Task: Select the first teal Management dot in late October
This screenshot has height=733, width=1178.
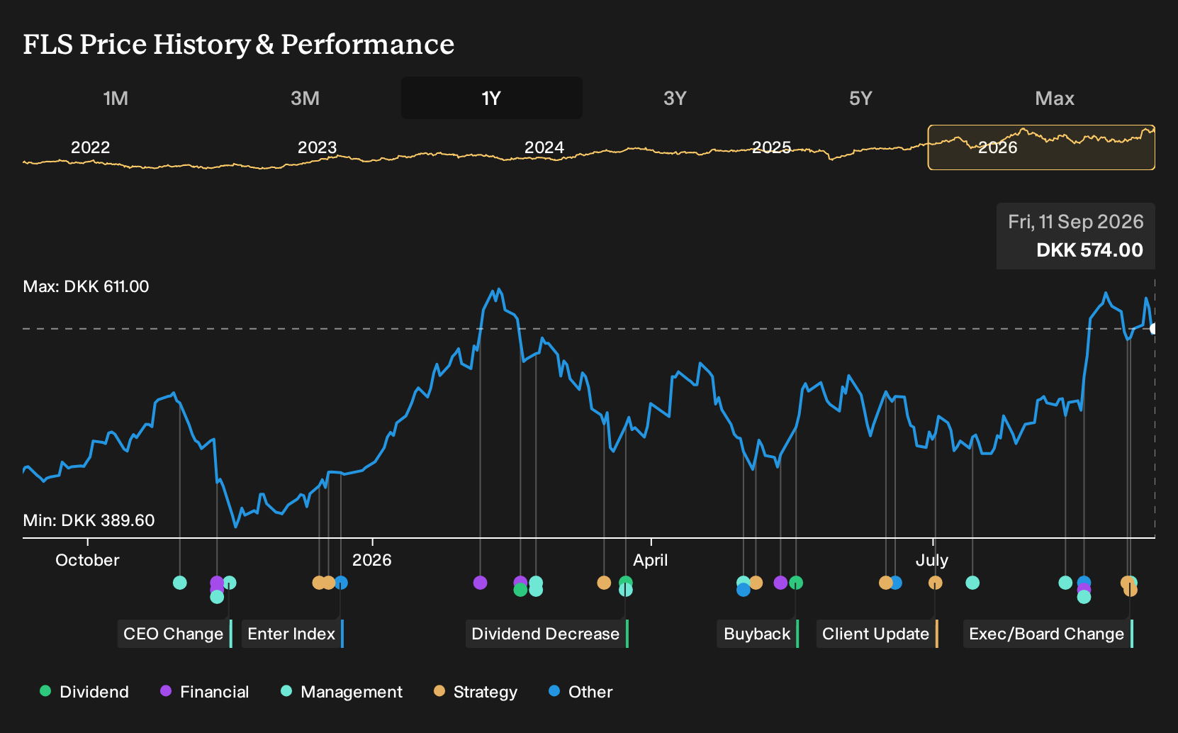Action: (180, 583)
